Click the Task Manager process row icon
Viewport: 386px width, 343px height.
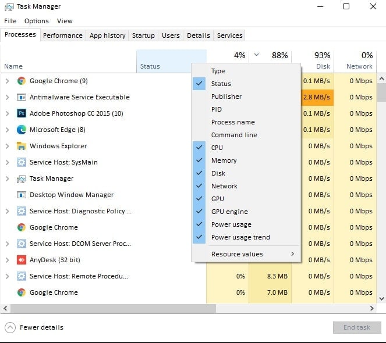pyautogui.click(x=22, y=178)
